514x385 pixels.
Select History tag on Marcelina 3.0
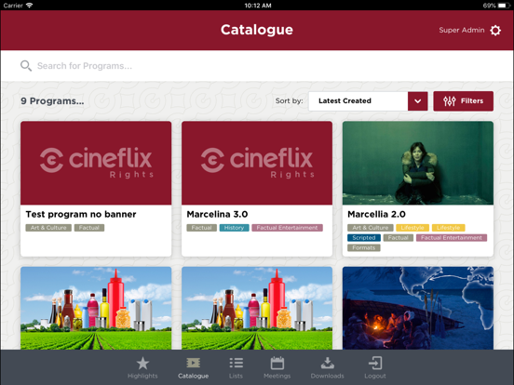234,228
